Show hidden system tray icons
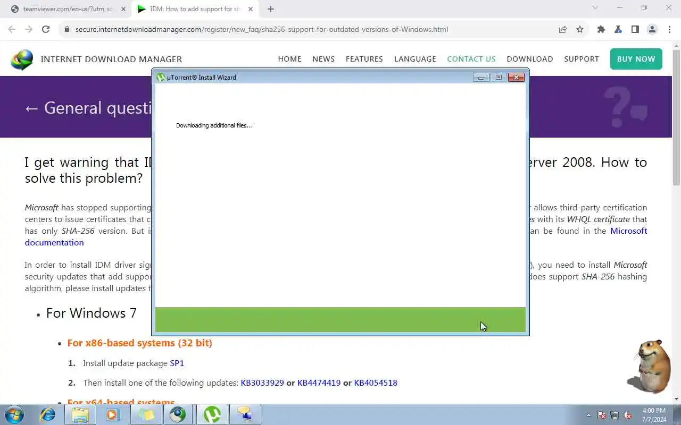 coord(588,415)
